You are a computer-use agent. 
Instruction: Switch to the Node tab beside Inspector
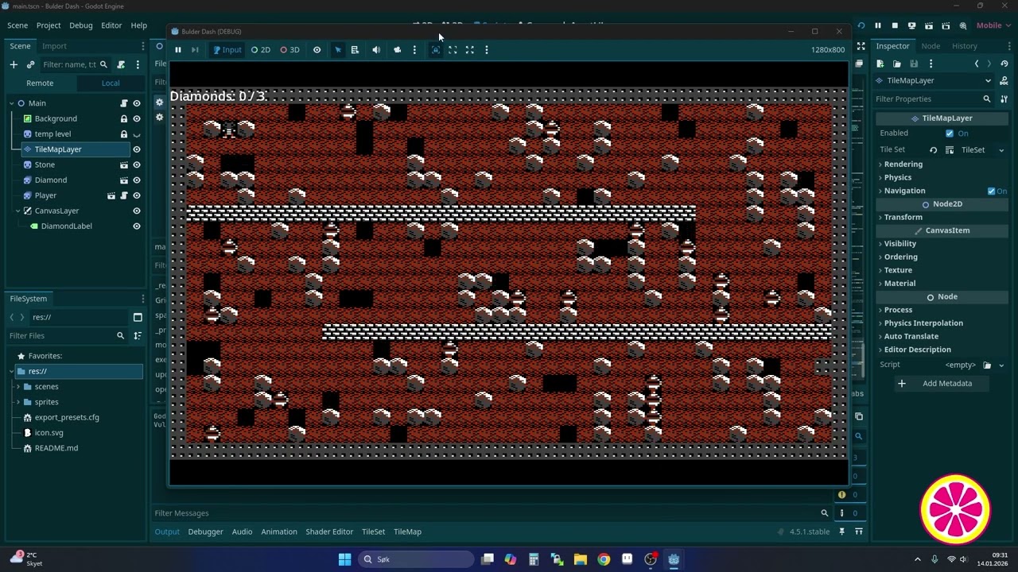[x=931, y=46]
